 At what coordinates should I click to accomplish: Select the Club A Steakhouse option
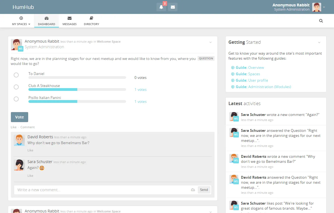pos(16,87)
